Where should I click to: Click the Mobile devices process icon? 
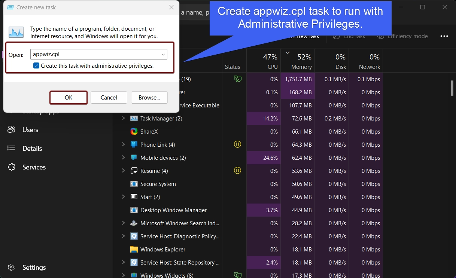click(x=134, y=158)
